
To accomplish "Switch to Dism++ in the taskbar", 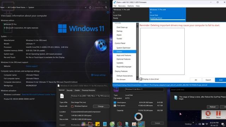I will (142, 124).
